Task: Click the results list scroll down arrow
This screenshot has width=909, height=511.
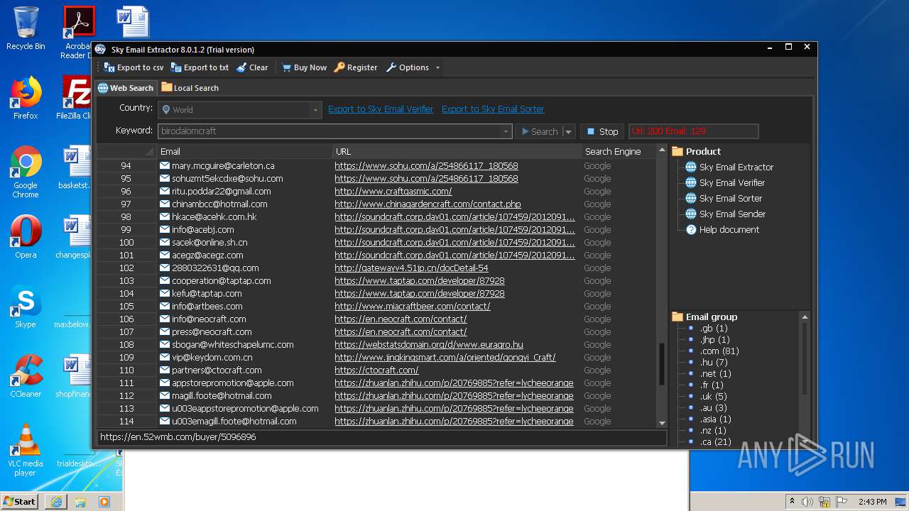Action: coord(662,423)
